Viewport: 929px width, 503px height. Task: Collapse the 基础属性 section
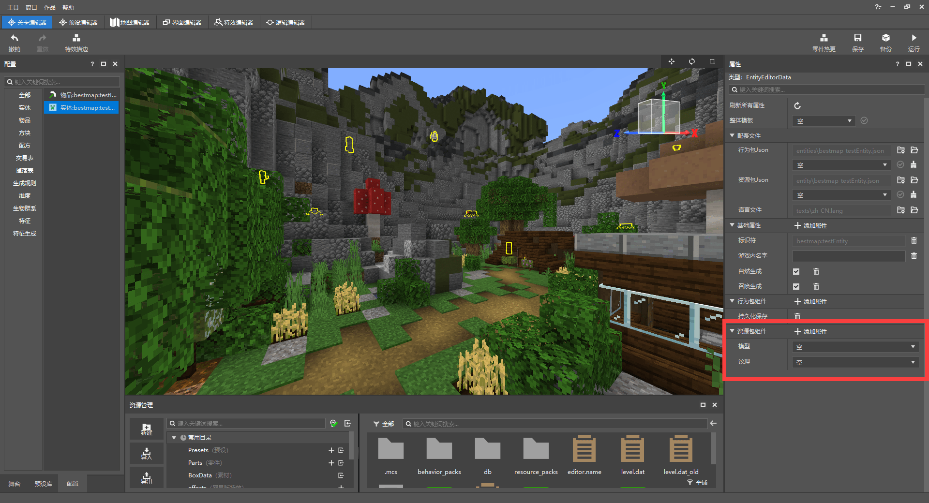(732, 225)
